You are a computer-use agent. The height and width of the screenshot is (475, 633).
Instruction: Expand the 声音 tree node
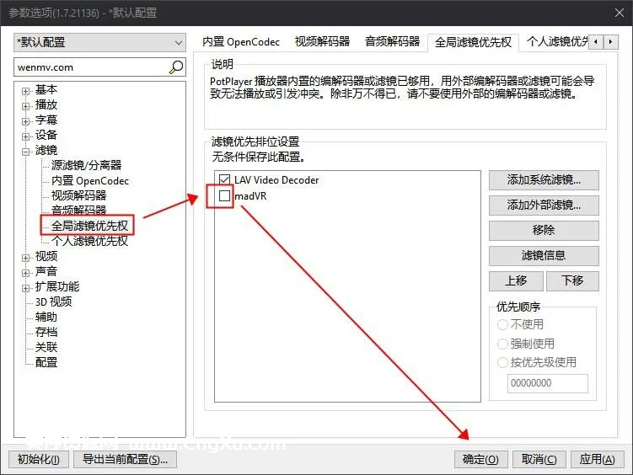(25, 273)
